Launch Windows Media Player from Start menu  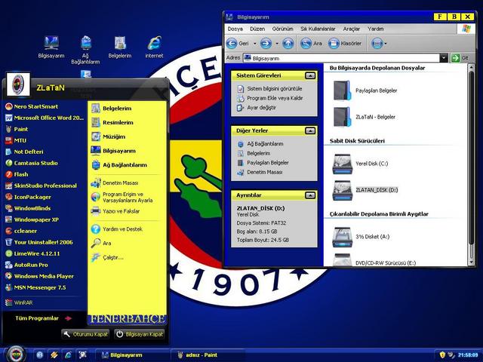pos(44,276)
